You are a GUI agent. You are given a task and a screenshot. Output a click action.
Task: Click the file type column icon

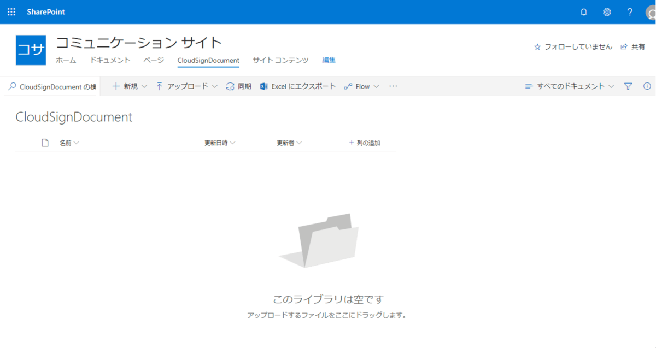[x=46, y=143]
